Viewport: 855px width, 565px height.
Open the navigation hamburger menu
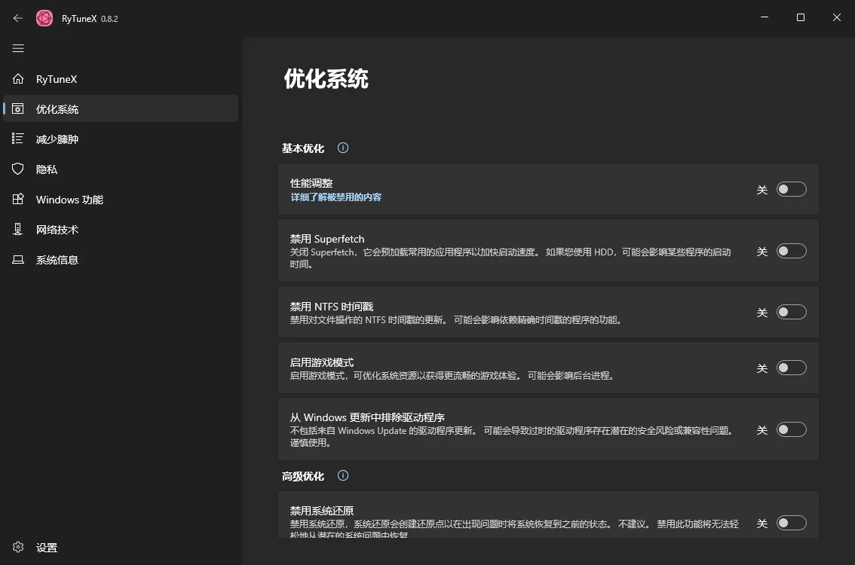coord(18,48)
